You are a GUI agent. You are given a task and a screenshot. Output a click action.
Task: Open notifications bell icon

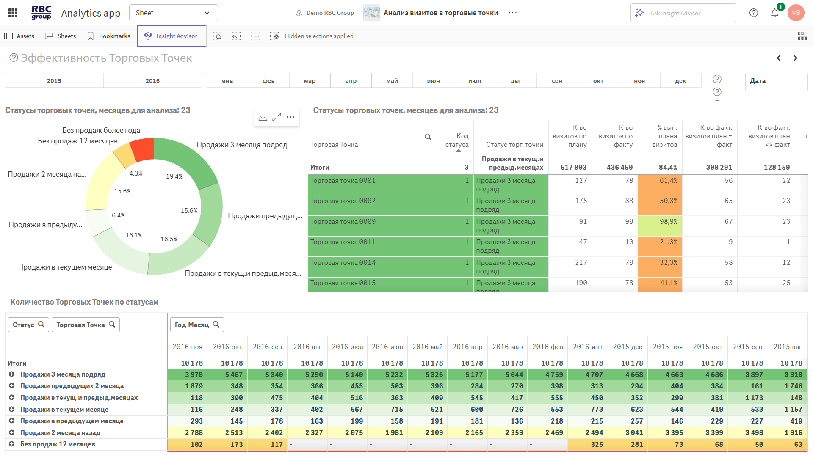tap(774, 13)
